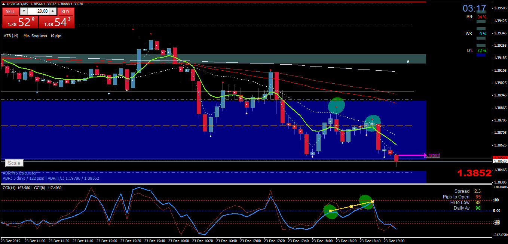Viewport: 508px width, 244px height.
Task: Click the Min. Stop Loss 10 pips text
Action: tap(42, 36)
